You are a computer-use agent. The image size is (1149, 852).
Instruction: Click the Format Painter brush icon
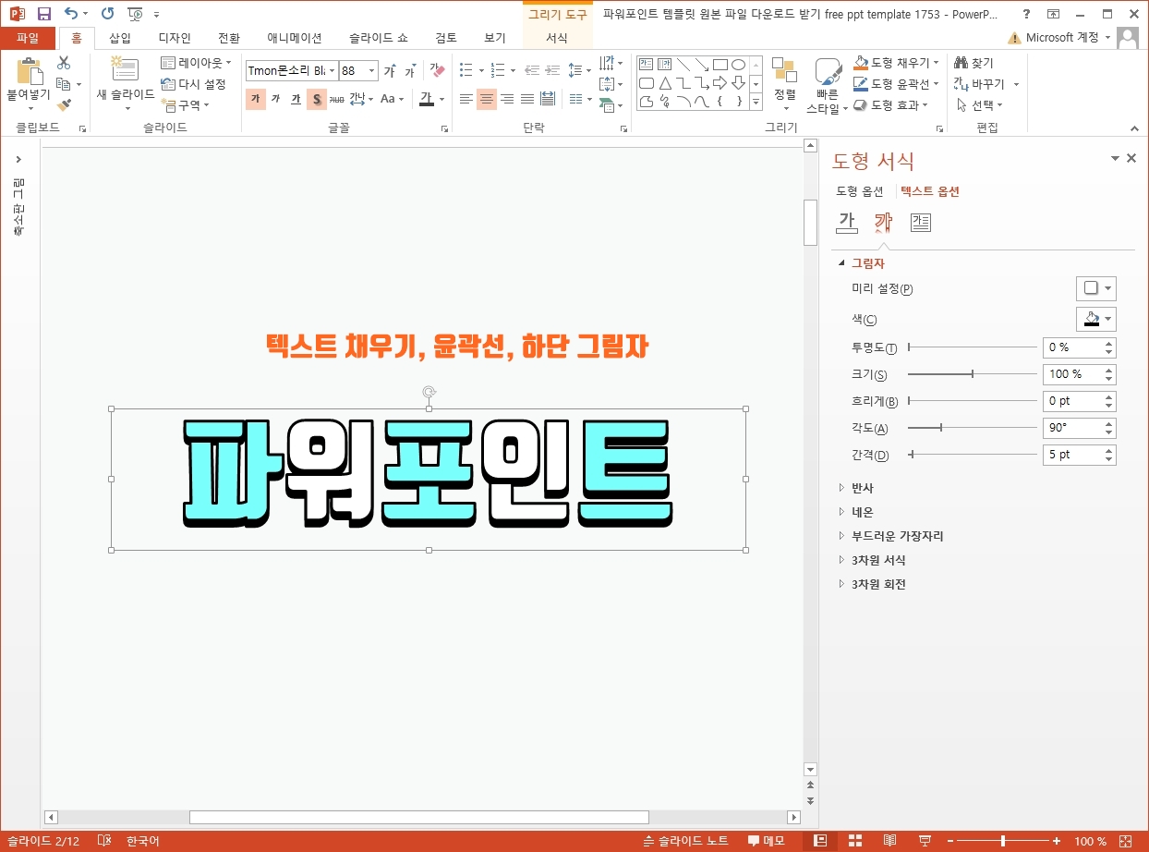pos(64,104)
